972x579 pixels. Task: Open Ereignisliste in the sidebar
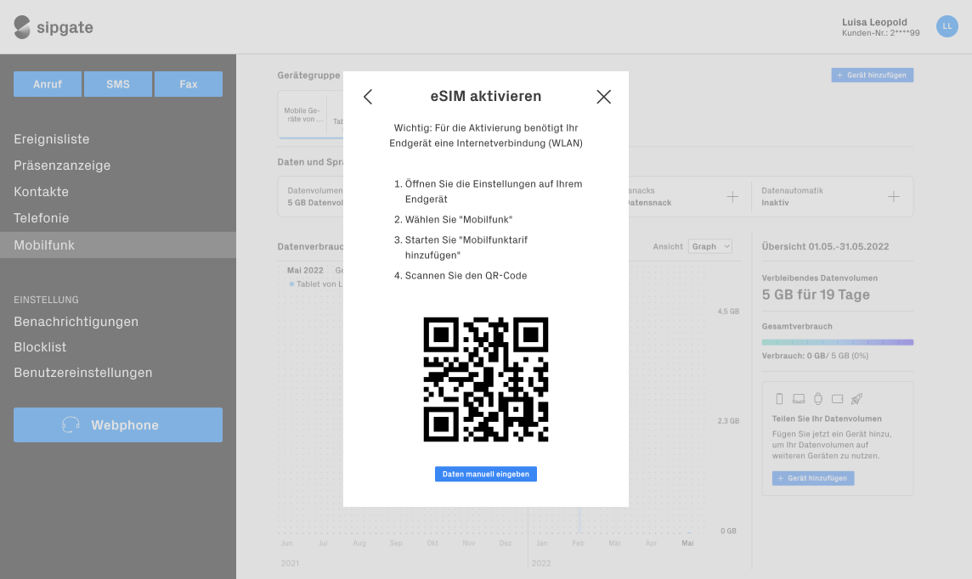click(52, 139)
